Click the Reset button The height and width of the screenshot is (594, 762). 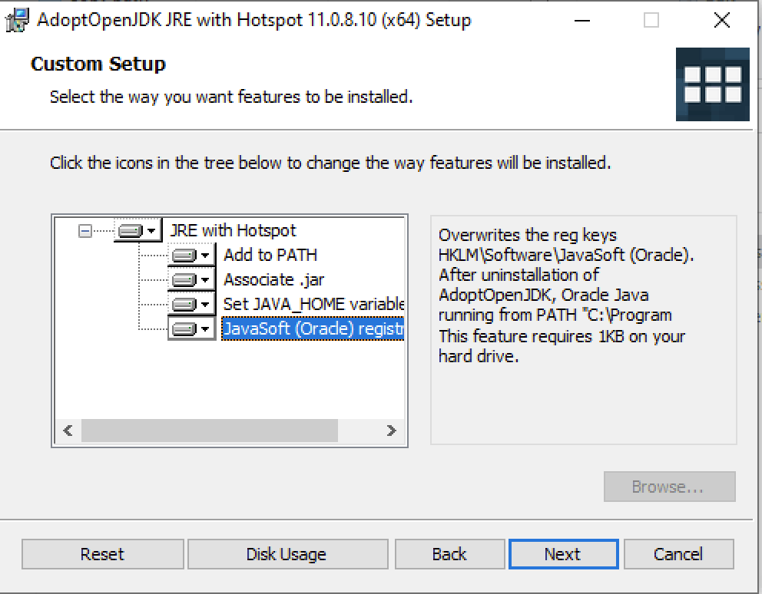[102, 554]
